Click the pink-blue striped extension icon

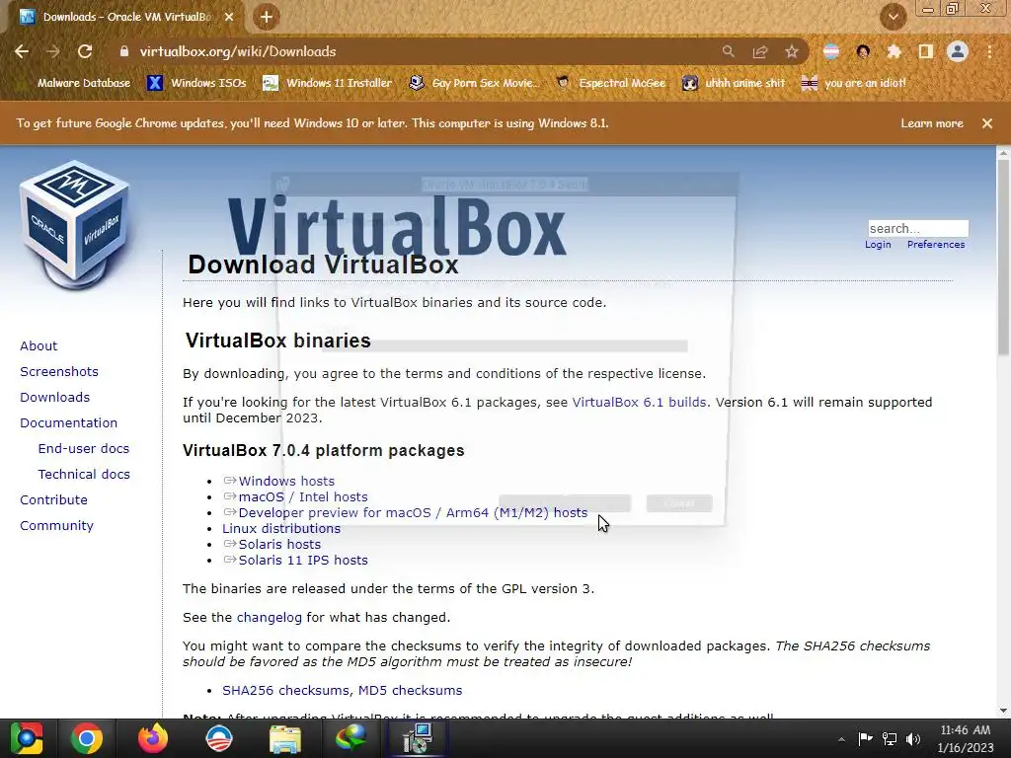point(831,51)
